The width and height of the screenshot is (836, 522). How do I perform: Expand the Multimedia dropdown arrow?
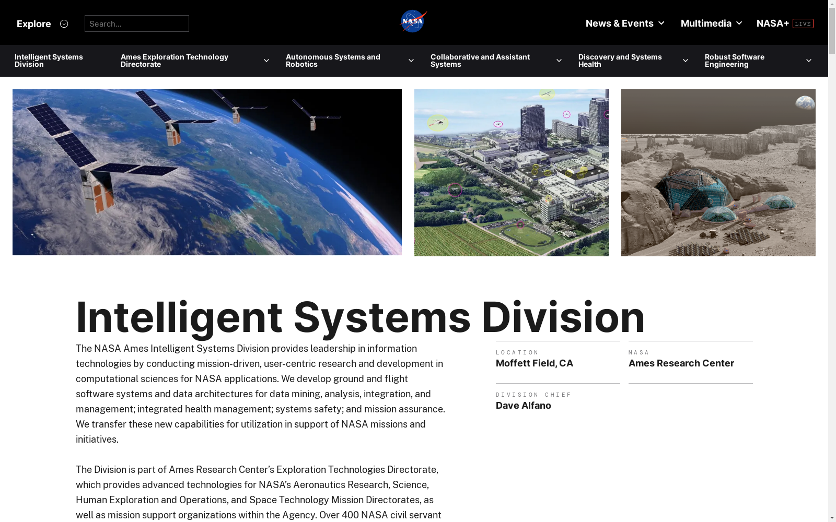[739, 23]
